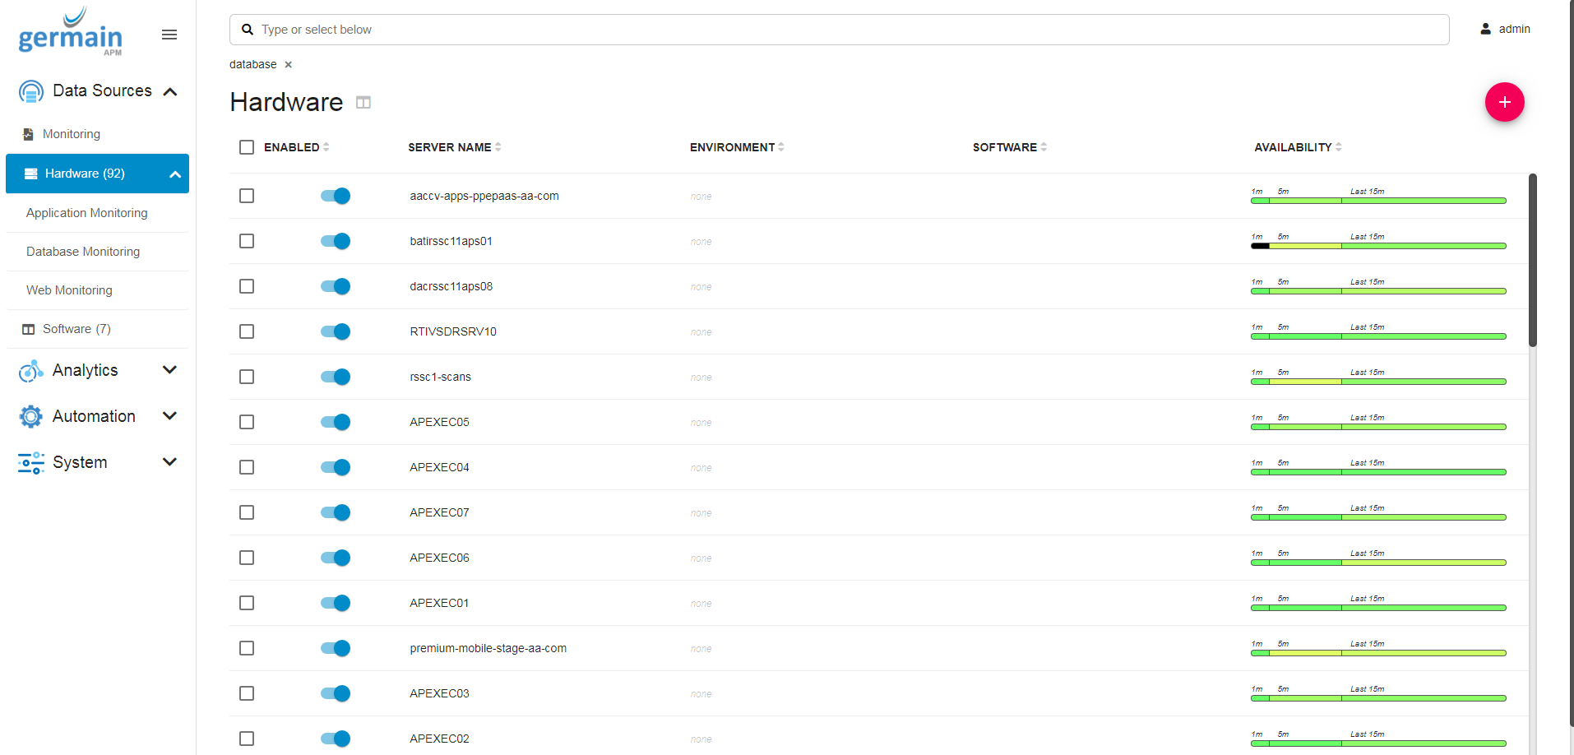
Task: Select all rows with header checkbox
Action: [x=247, y=147]
